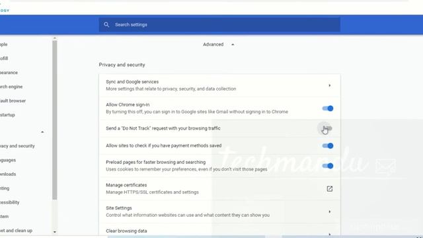The image size is (423, 238).
Task: Select Languages in sidebar
Action: click(x=8, y=160)
